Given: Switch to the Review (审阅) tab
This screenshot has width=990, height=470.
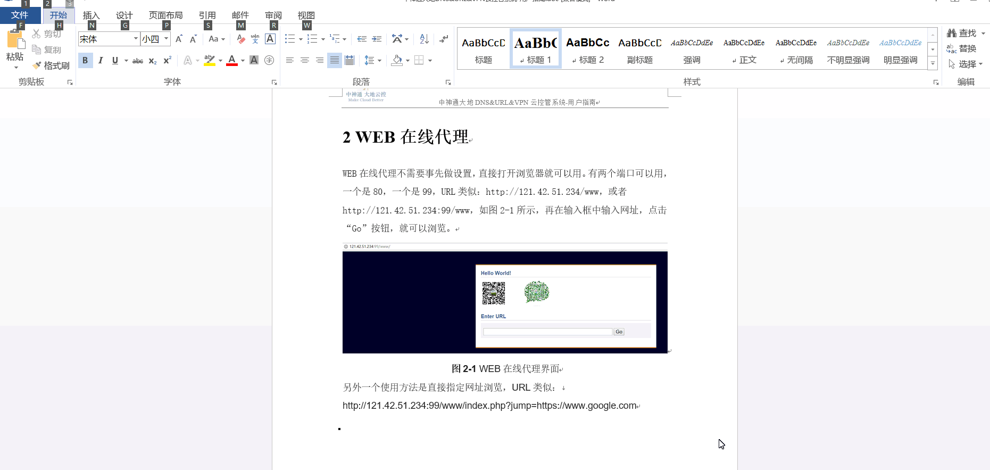Looking at the screenshot, I should pos(273,15).
